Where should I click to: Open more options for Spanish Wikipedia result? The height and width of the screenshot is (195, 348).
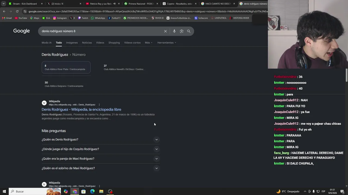click(99, 105)
